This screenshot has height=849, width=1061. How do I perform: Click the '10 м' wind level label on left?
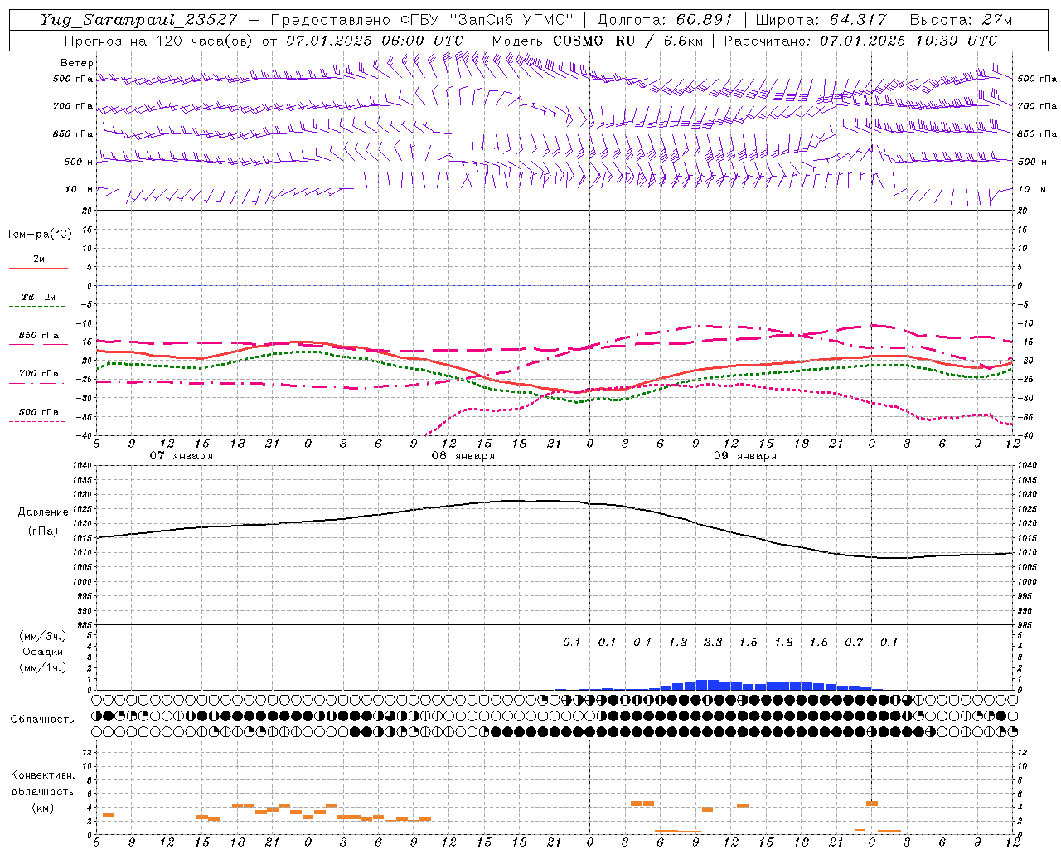[80, 189]
